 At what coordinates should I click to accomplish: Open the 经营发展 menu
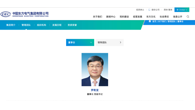(137, 17)
